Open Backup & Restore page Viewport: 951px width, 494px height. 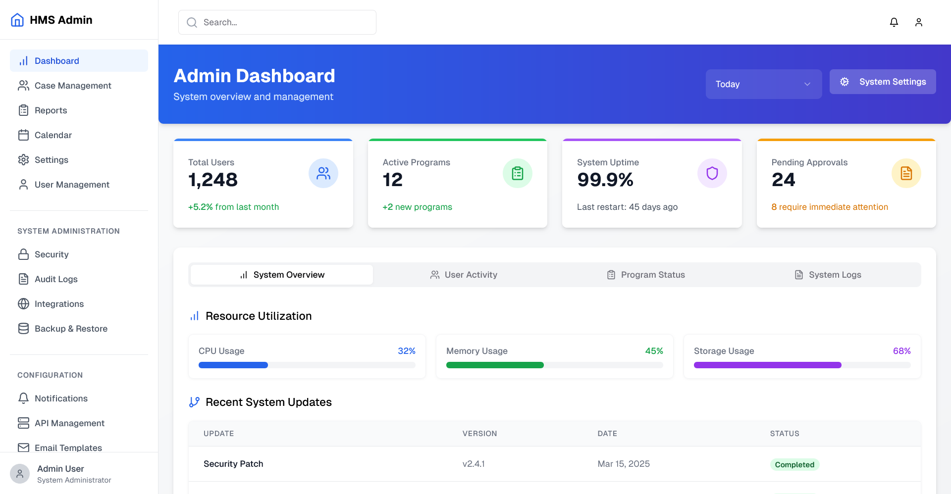pos(71,329)
